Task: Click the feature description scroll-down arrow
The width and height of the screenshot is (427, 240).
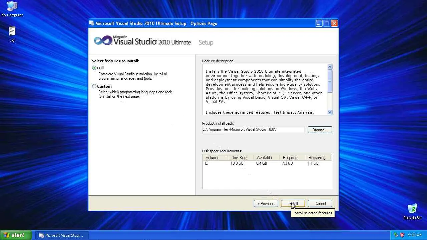Action: [330, 112]
